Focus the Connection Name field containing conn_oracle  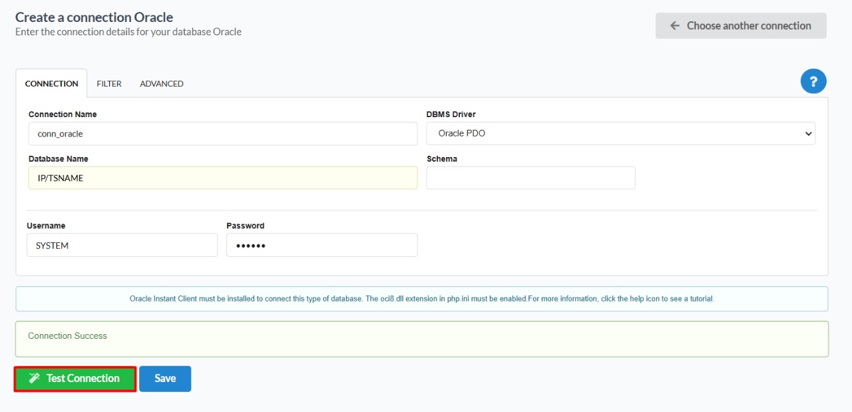point(222,134)
